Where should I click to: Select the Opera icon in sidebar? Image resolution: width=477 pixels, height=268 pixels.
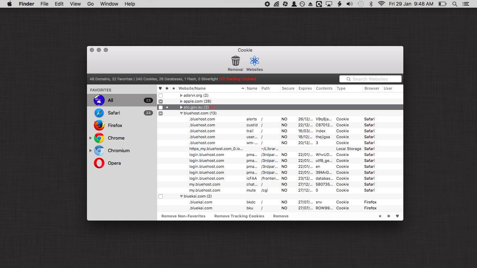point(99,163)
